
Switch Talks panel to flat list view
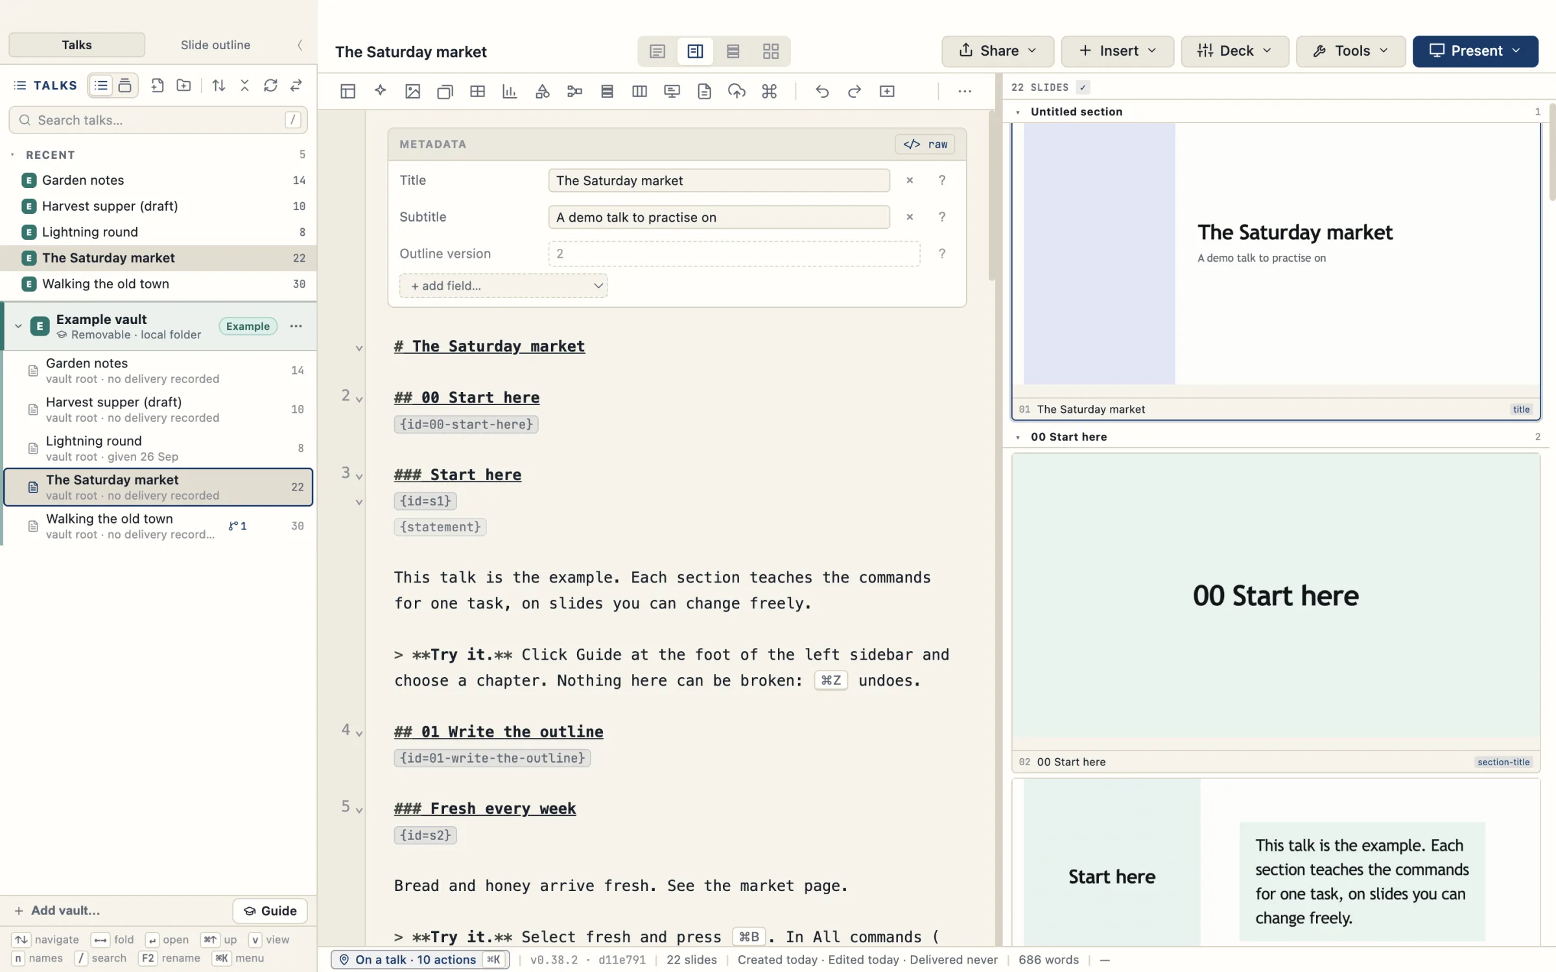(x=101, y=86)
